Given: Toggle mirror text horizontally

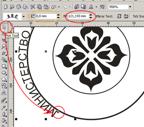Looking at the screenshot, I should pyautogui.click(x=119, y=16).
